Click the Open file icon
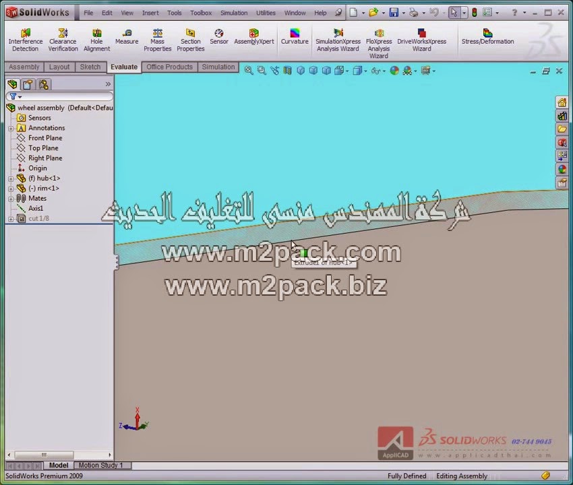 click(x=373, y=13)
